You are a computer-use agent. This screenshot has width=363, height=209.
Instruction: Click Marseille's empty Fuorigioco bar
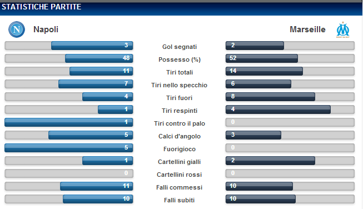[290, 148]
